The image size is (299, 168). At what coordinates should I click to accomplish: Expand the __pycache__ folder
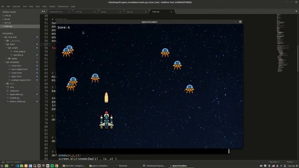5,41
